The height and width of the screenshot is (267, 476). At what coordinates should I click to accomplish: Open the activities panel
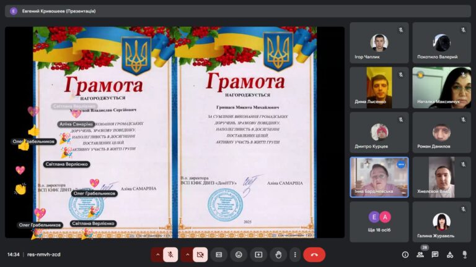(x=450, y=255)
